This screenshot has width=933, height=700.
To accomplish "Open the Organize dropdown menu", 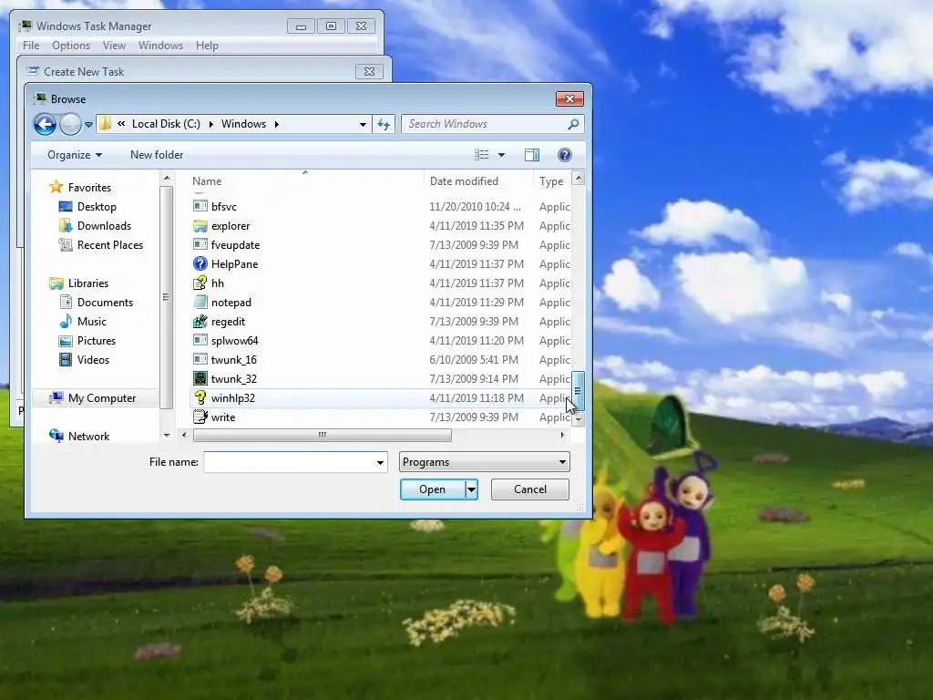I will tap(75, 155).
